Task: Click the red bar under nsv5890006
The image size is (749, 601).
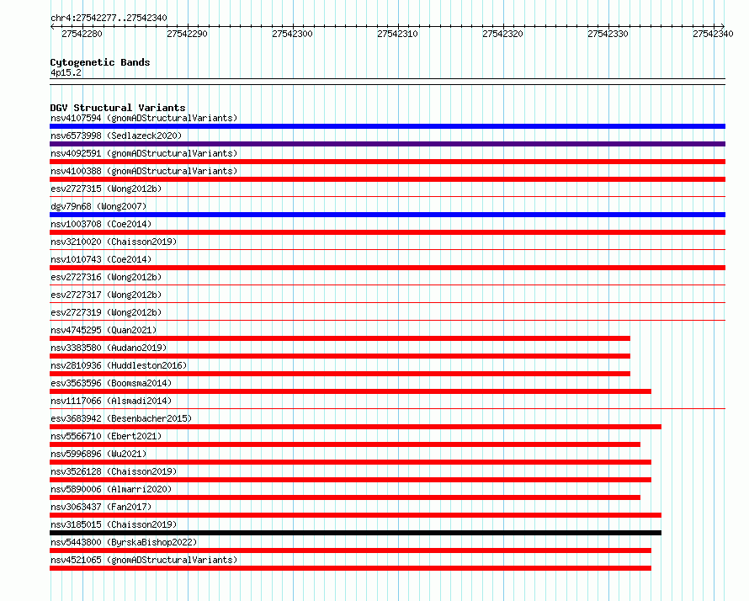Action: coord(345,497)
